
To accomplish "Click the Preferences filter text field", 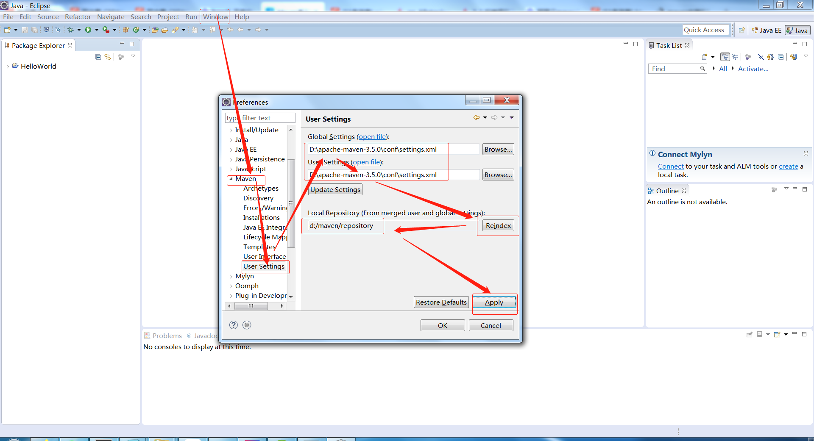I will [x=260, y=118].
